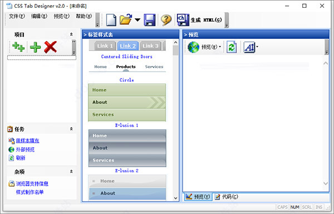The height and width of the screenshot is (214, 334).
Task: Generate HTML toolbar button
Action: pos(199,20)
